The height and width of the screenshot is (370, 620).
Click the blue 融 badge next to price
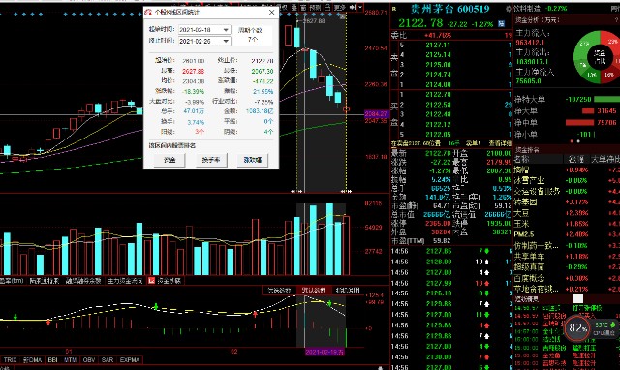501,23
